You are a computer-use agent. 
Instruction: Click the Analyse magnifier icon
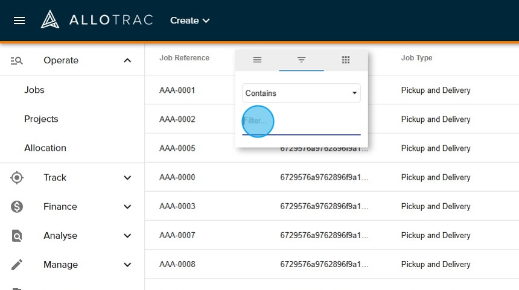[x=17, y=236]
